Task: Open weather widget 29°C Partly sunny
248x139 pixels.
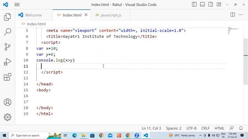Action: pyautogui.click(x=182, y=136)
